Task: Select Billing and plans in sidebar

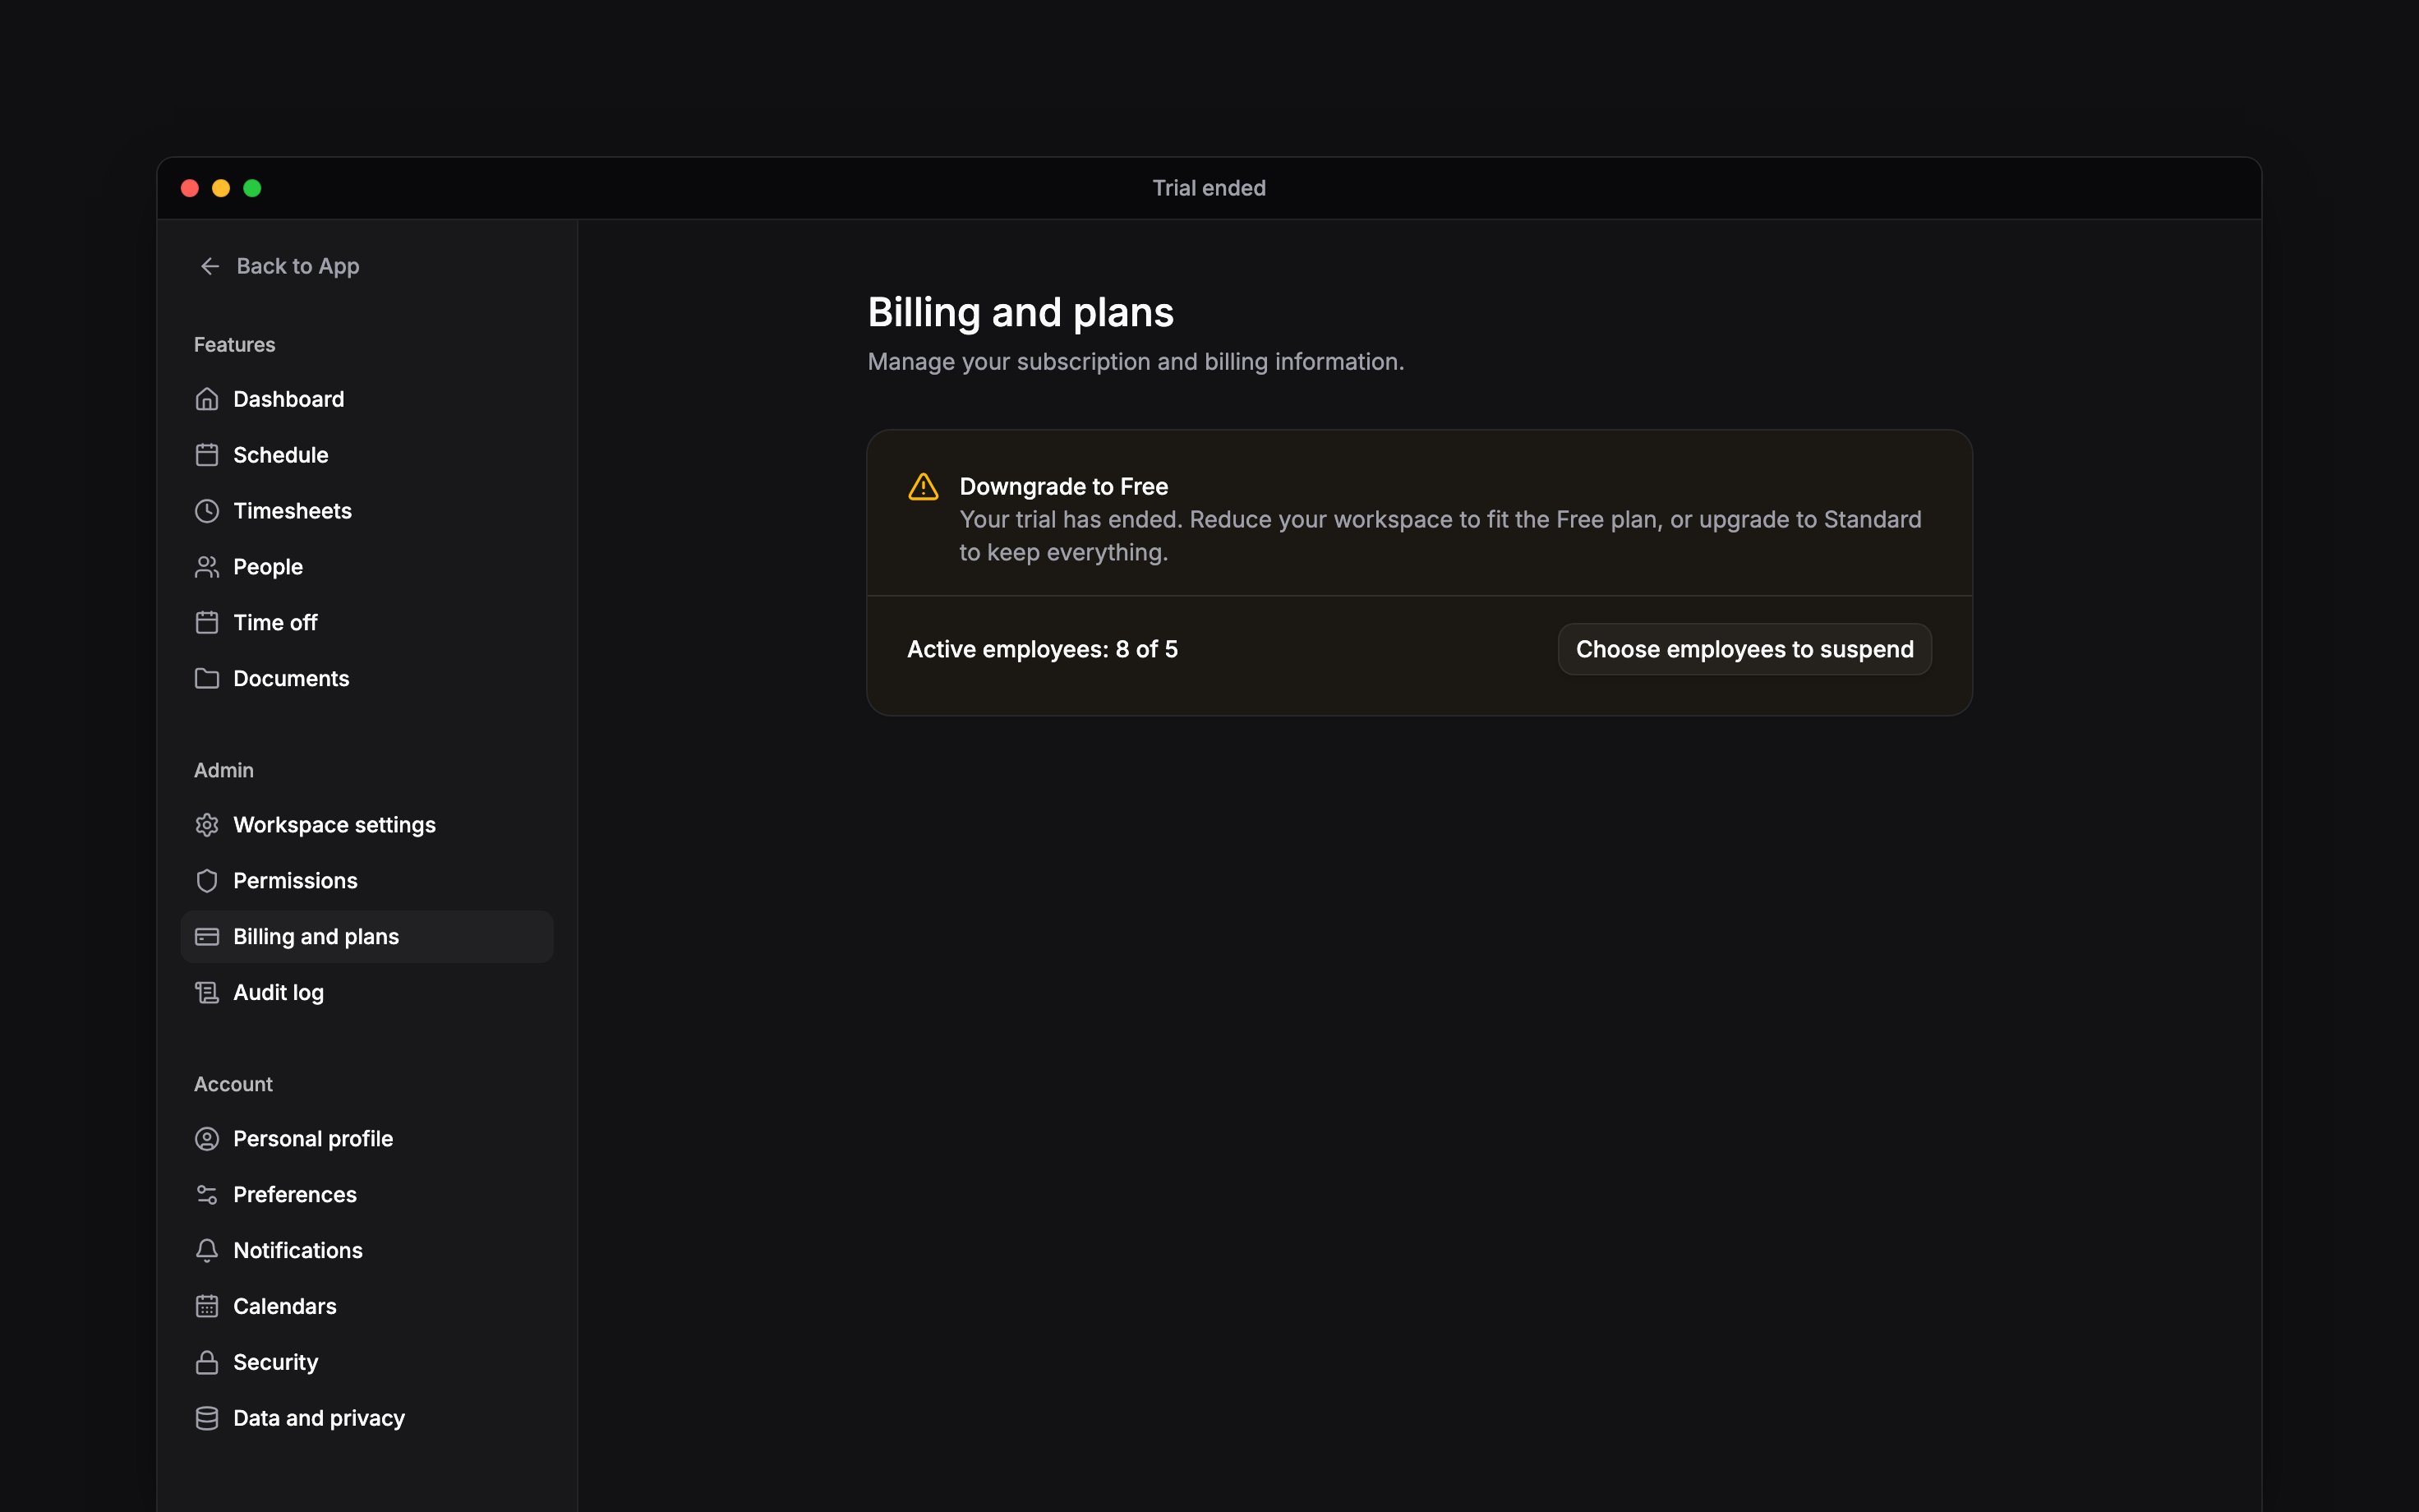Action: point(366,937)
